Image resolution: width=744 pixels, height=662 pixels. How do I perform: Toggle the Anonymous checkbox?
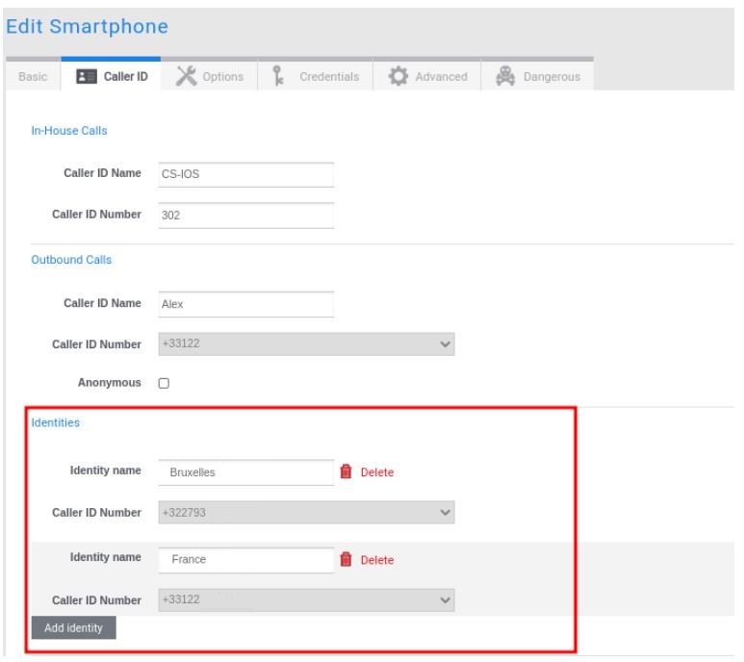point(164,383)
